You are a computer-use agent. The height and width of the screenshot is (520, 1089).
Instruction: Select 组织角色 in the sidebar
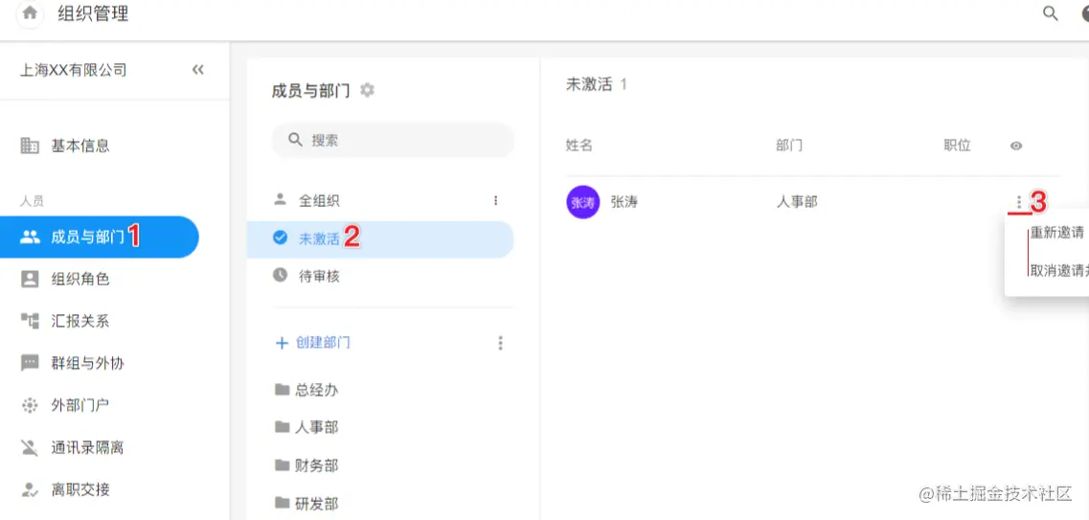pyautogui.click(x=80, y=279)
